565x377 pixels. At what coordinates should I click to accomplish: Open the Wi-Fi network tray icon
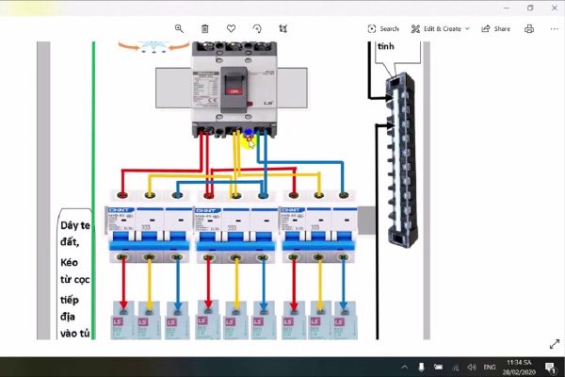click(456, 368)
